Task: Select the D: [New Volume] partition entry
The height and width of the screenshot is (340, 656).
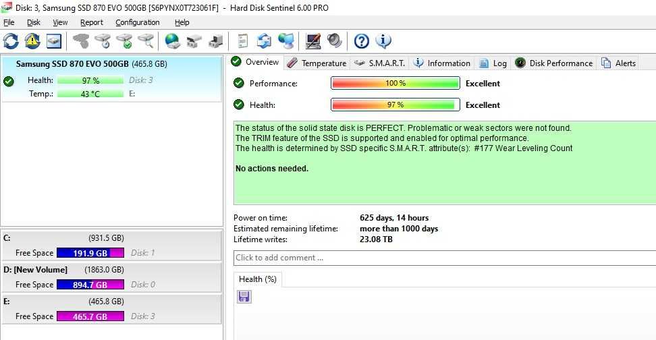Action: pyautogui.click(x=111, y=277)
